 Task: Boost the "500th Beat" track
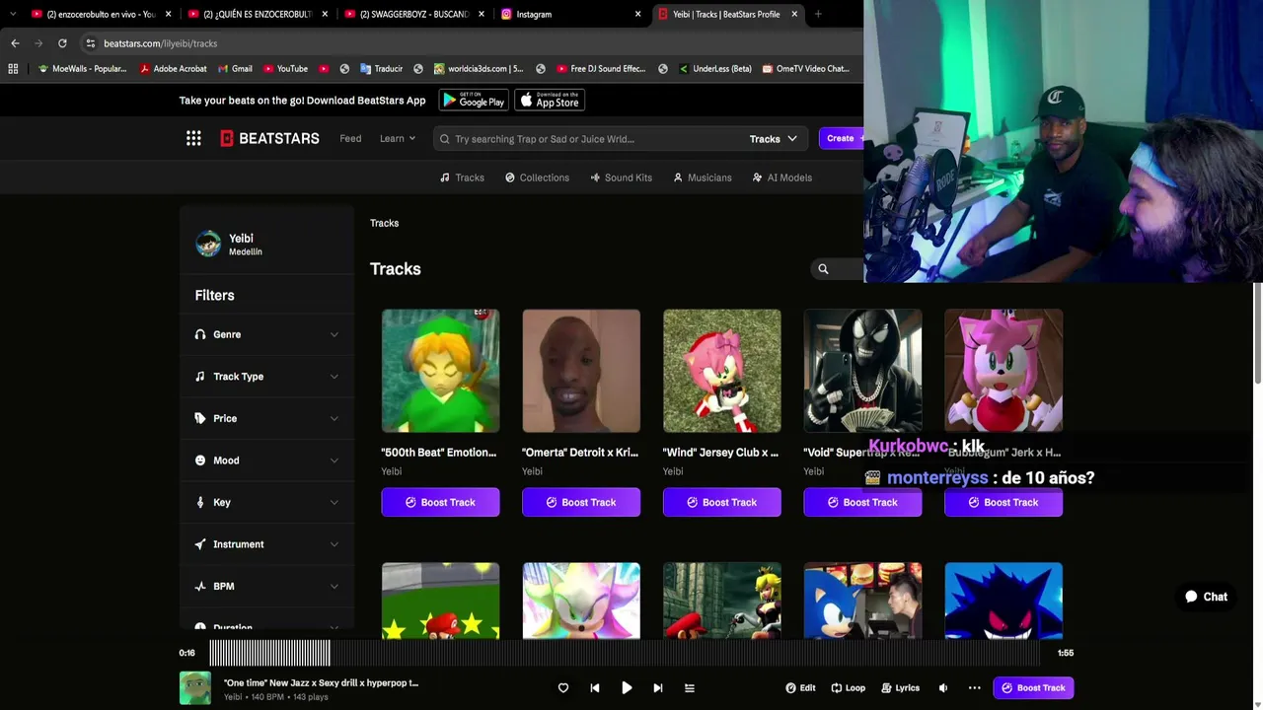pyautogui.click(x=440, y=503)
